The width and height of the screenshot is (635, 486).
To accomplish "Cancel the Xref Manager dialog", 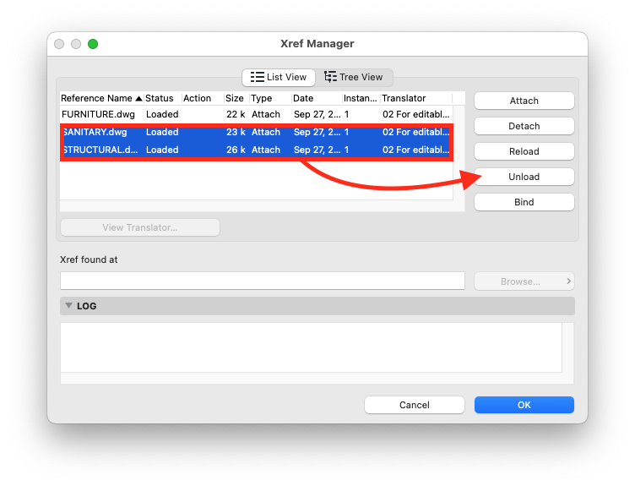I will pos(415,405).
